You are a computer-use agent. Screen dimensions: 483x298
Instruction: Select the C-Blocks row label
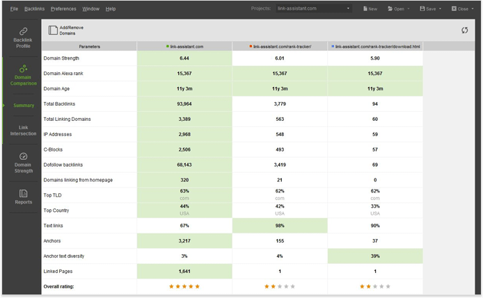pos(53,149)
